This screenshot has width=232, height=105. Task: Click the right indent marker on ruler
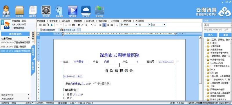tap(176, 34)
